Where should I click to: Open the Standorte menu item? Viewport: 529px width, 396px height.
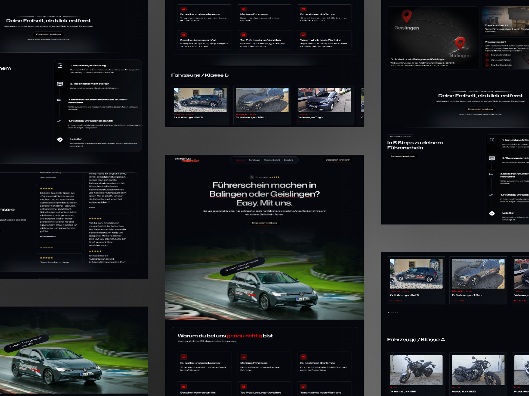(x=288, y=160)
